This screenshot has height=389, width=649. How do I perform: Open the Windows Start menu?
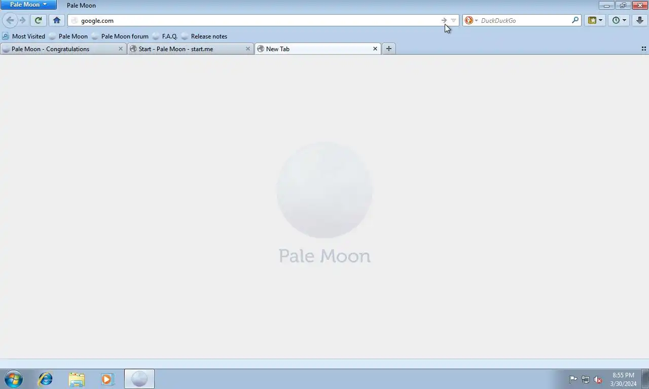[14, 379]
